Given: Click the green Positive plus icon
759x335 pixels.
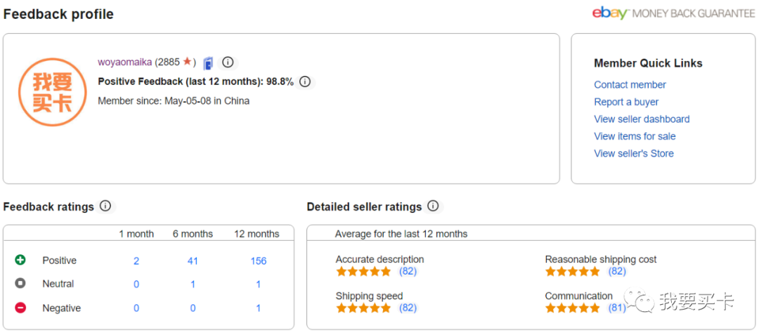Looking at the screenshot, I should [x=20, y=260].
